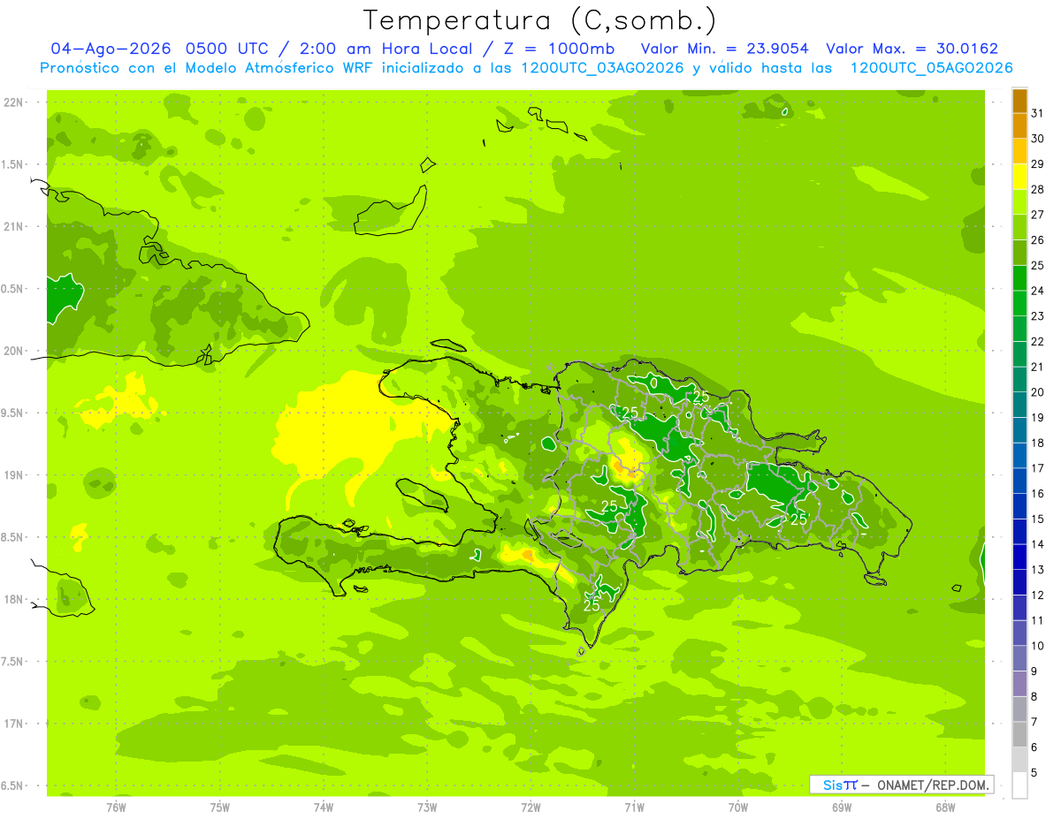Screen dimensions: 1061x819
Task: Click the "68W" longitude axis label
Action: pos(945,807)
